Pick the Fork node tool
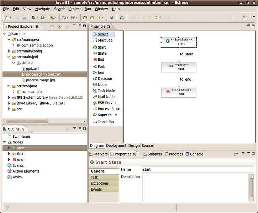 point(99,67)
